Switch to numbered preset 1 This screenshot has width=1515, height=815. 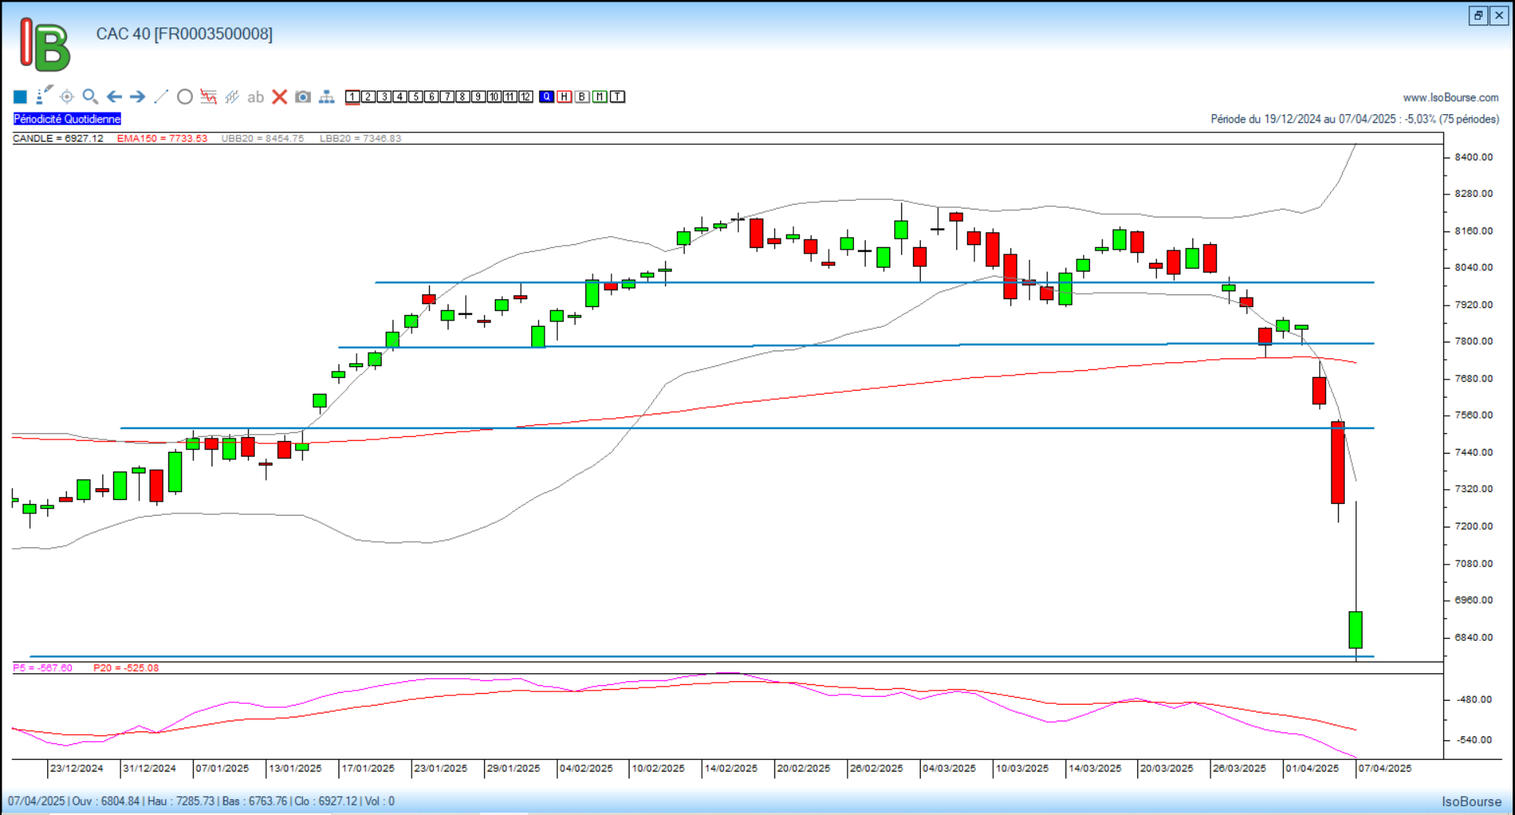pos(353,97)
